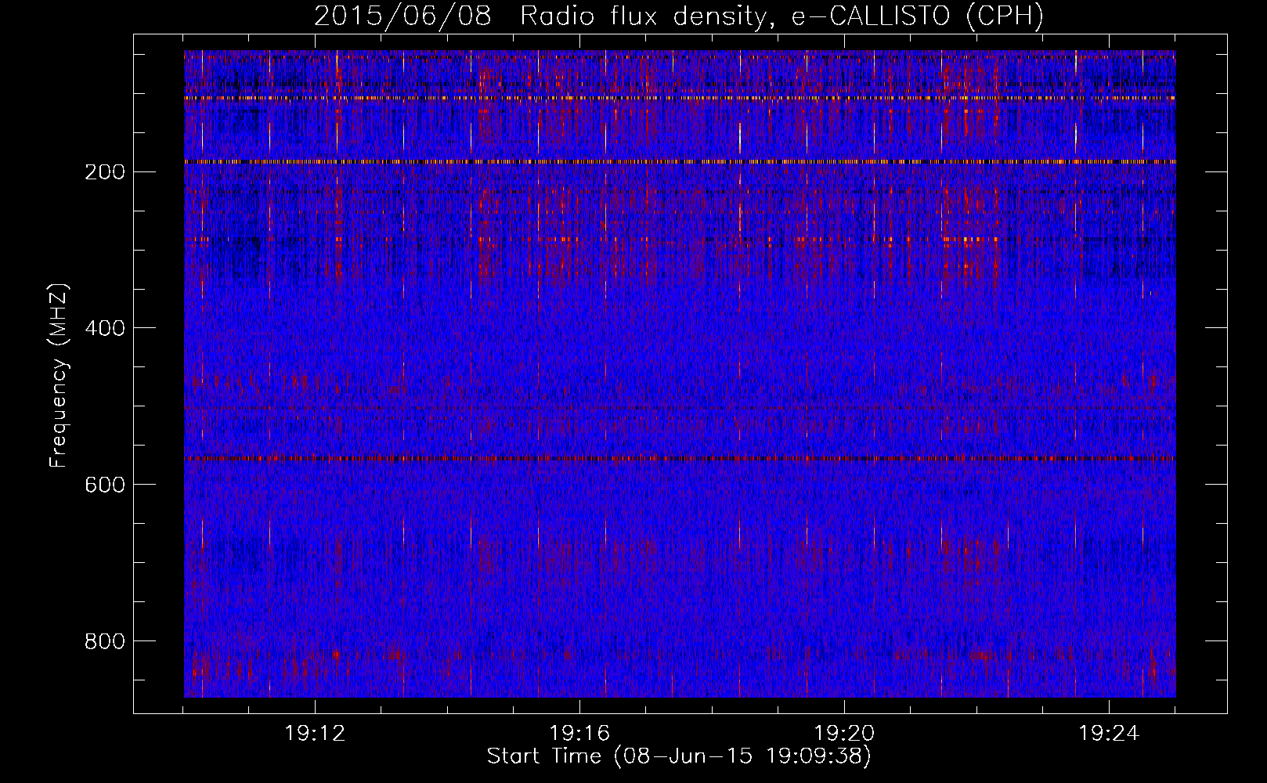Click the 200 frequency tick label
This screenshot has height=783, width=1267.
tap(105, 172)
